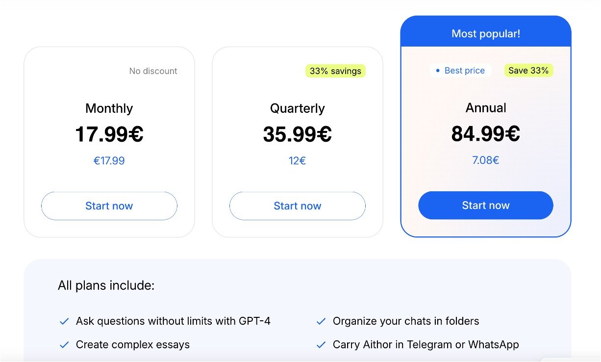Click the Annual plan title

click(485, 108)
